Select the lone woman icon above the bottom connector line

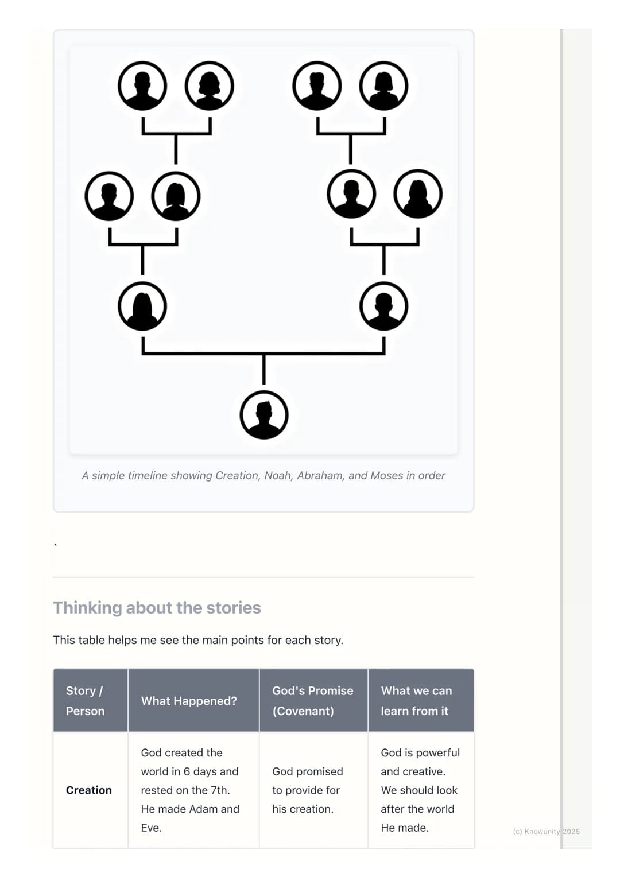point(142,306)
